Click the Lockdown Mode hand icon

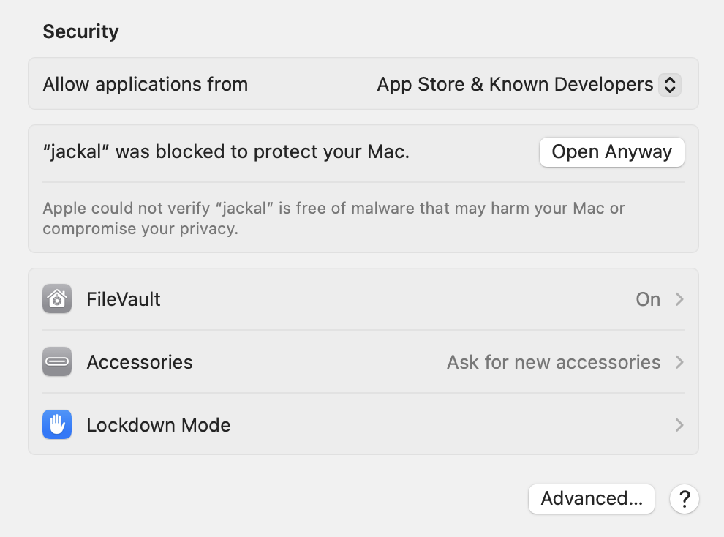pyautogui.click(x=57, y=425)
